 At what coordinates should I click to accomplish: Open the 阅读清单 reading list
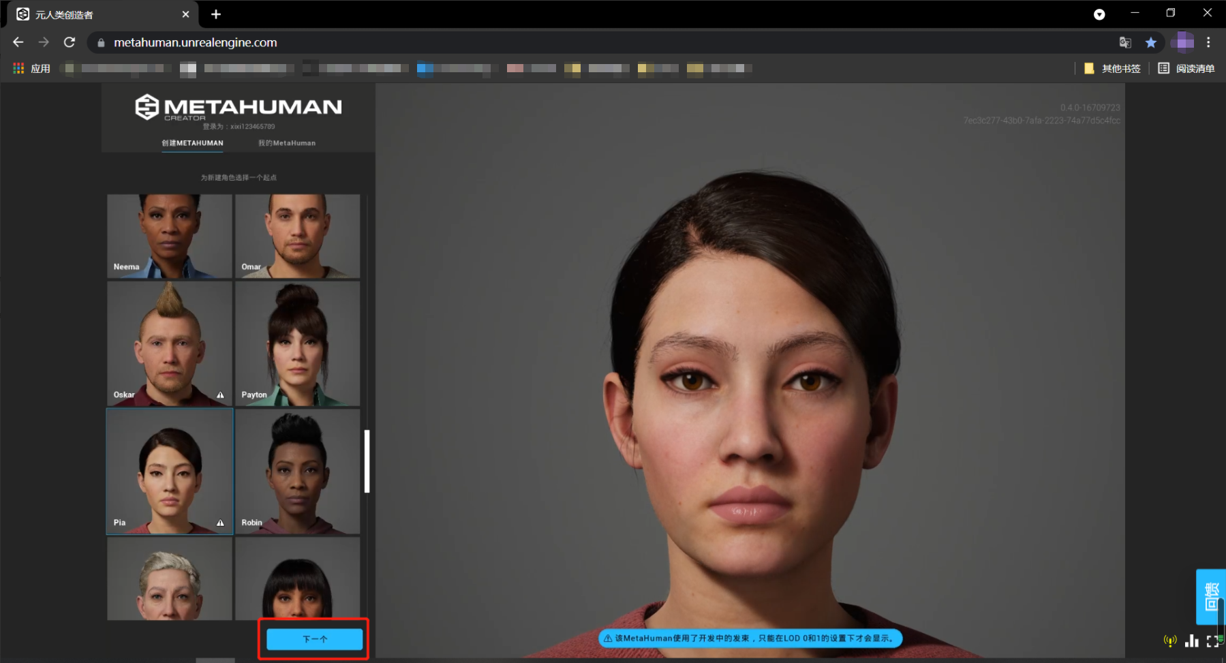[1186, 68]
